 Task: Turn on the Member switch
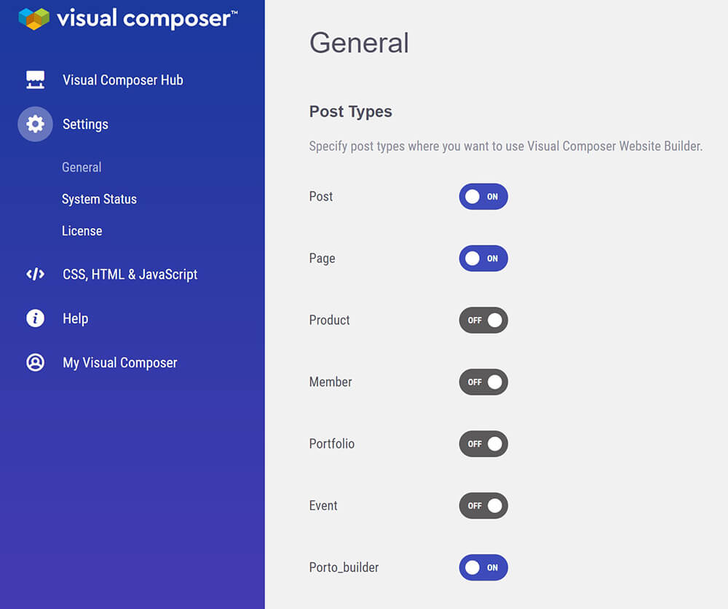pyautogui.click(x=483, y=382)
